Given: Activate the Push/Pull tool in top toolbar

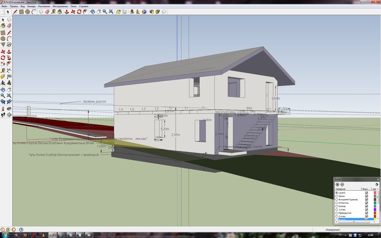Looking at the screenshot, I should [66, 12].
